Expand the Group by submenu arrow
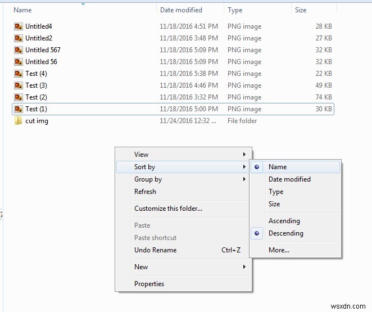 (244, 179)
